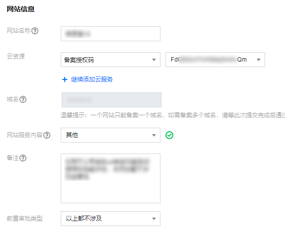The image size is (285, 238).
Task: Click help icon next to 网站服务内容
Action: point(47,135)
